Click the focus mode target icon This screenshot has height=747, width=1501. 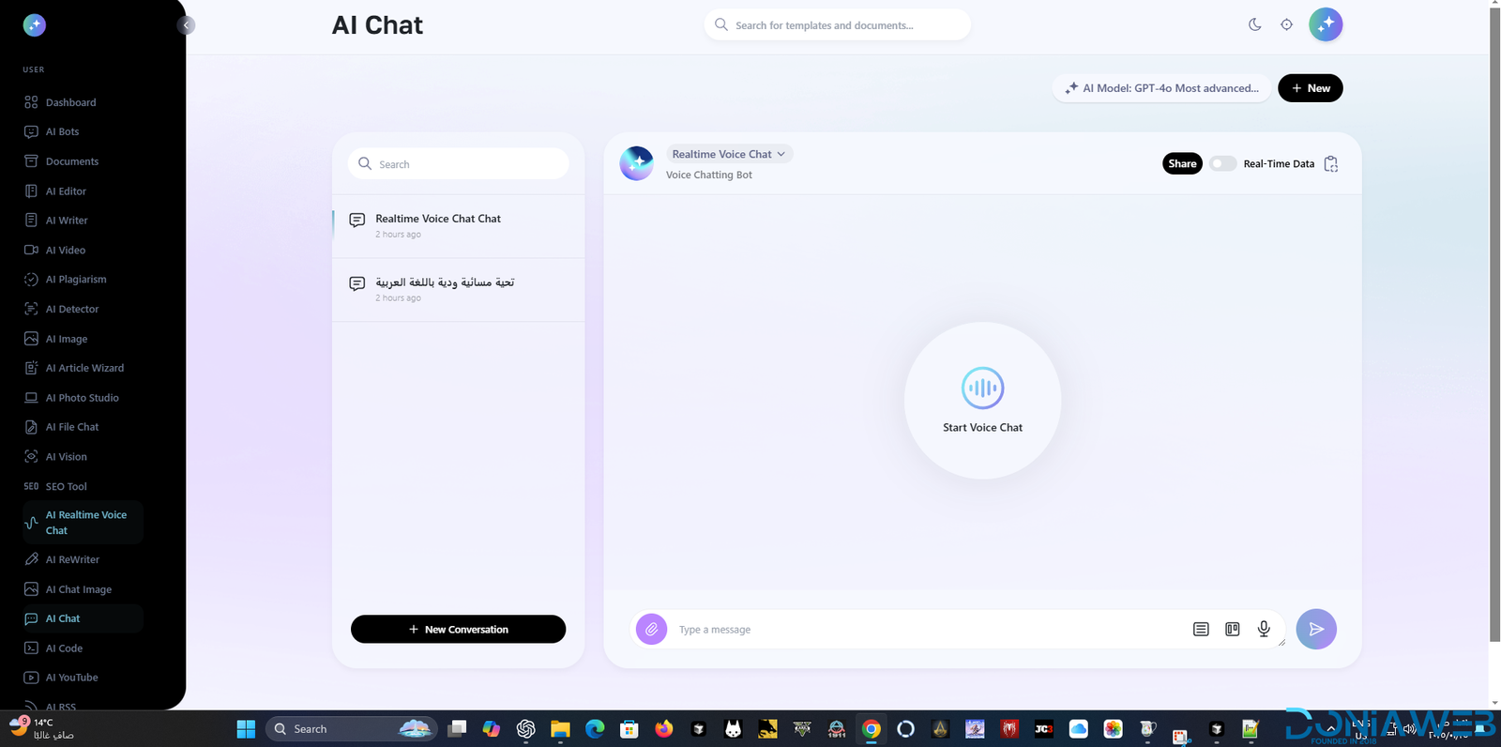tap(1286, 24)
